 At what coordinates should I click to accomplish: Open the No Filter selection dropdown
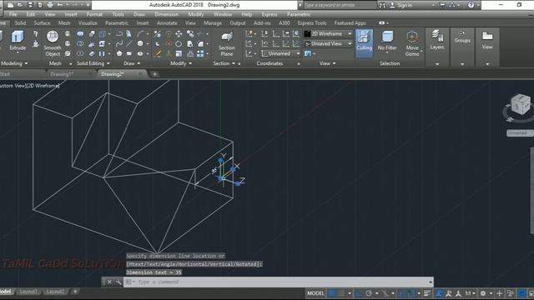point(387,42)
